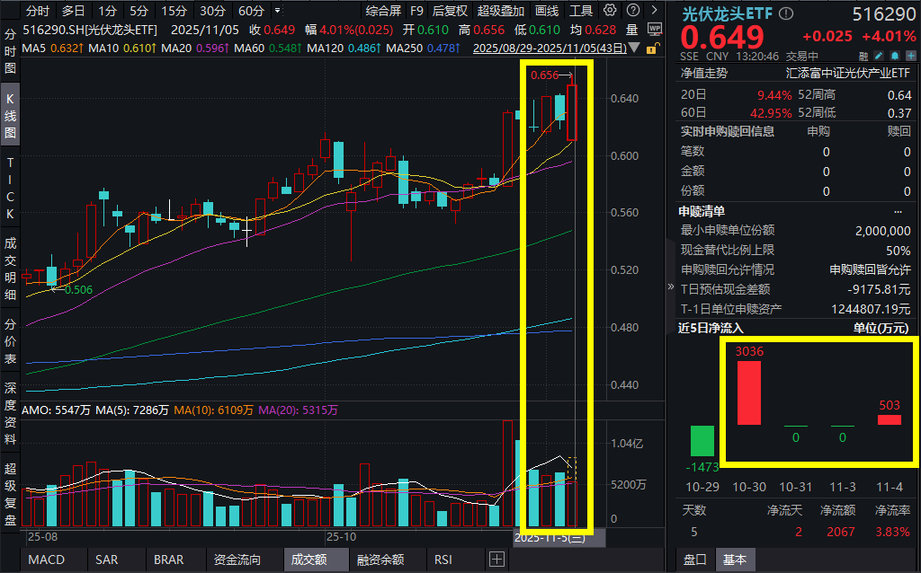The width and height of the screenshot is (921, 573).
Task: Expand hidden toolbar items via right chevron
Action: pyautogui.click(x=654, y=10)
